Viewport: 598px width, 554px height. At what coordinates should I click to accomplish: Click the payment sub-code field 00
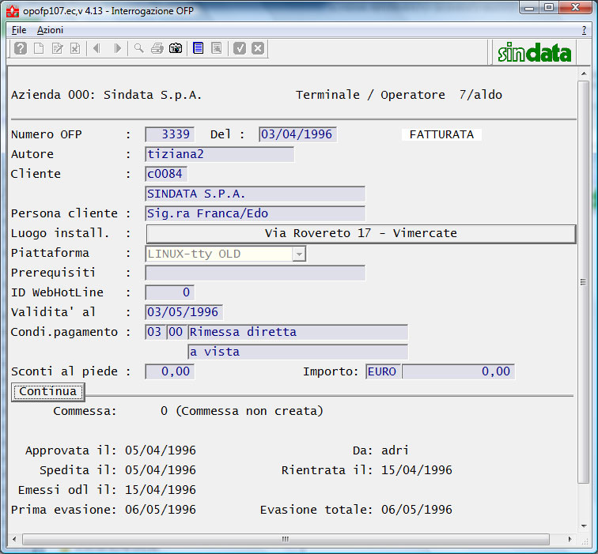point(176,332)
